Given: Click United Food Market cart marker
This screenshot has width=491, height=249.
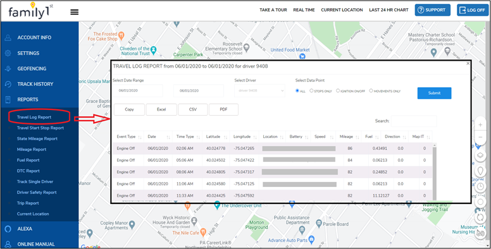Looking at the screenshot, I should [x=302, y=56].
